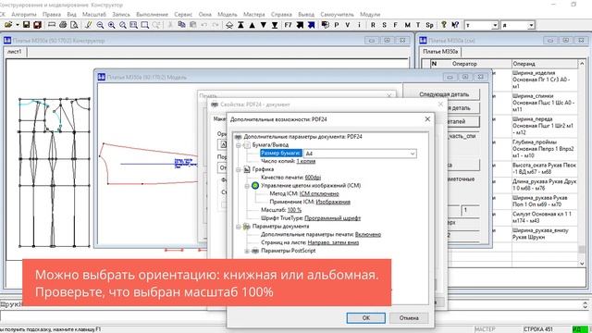The width and height of the screenshot is (592, 333).
Task: Open the Масштаб menu
Action: [x=94, y=15]
